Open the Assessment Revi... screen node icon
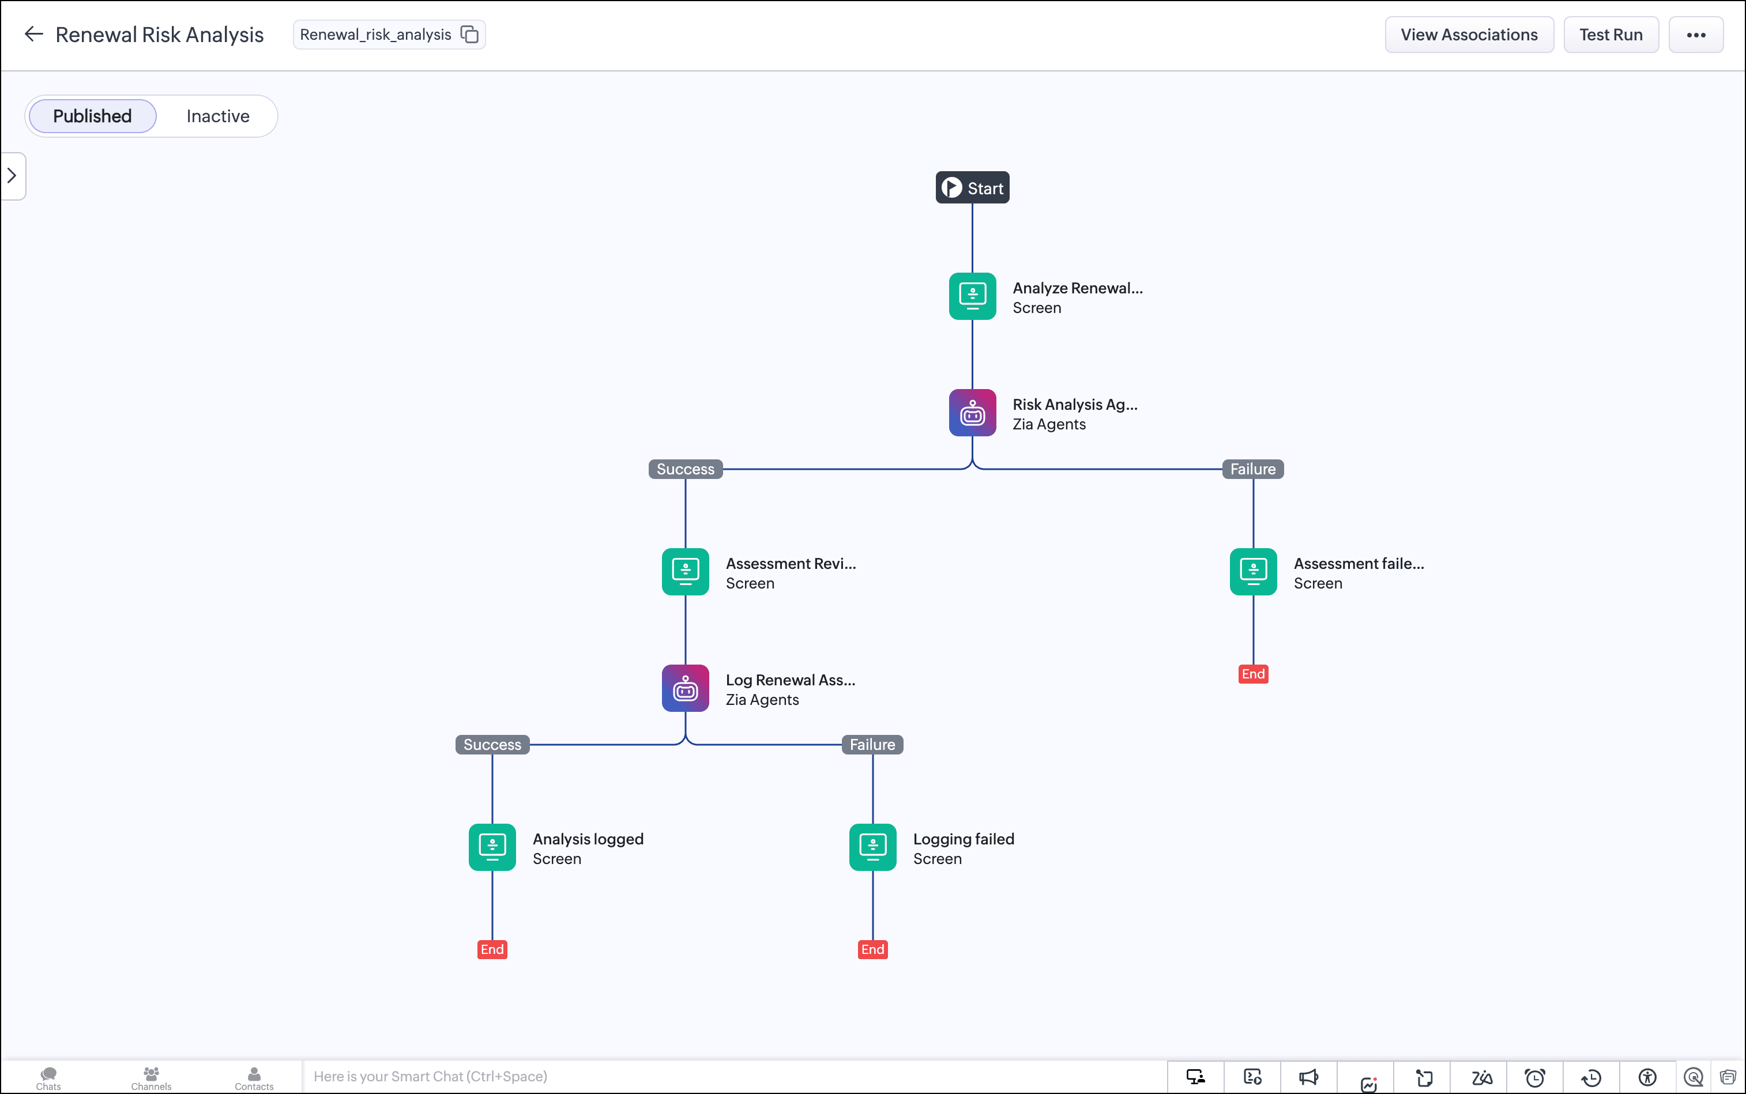Viewport: 1746px width, 1094px height. 685,572
